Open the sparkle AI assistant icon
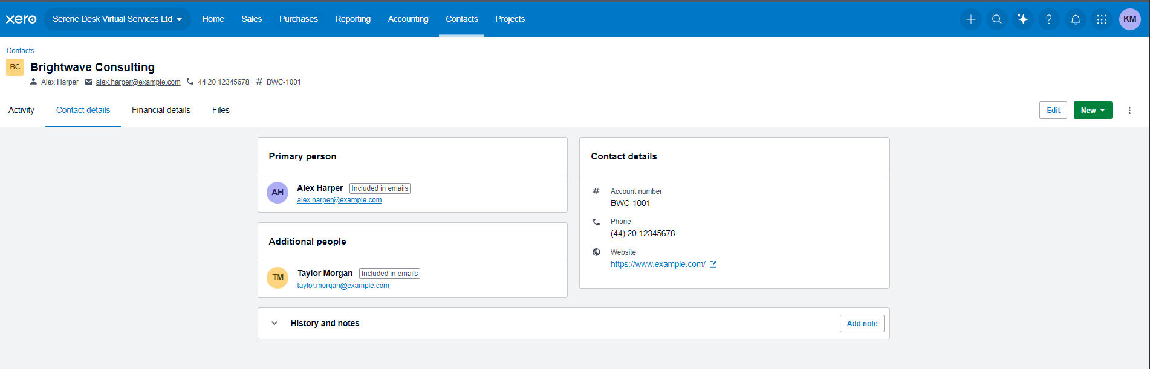The width and height of the screenshot is (1150, 369). tap(1023, 19)
